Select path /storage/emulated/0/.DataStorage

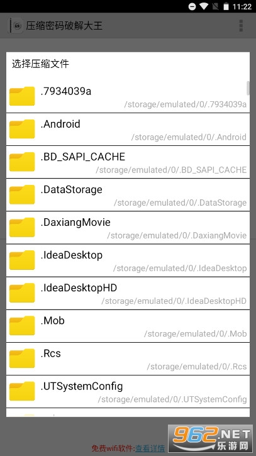pyautogui.click(x=180, y=203)
